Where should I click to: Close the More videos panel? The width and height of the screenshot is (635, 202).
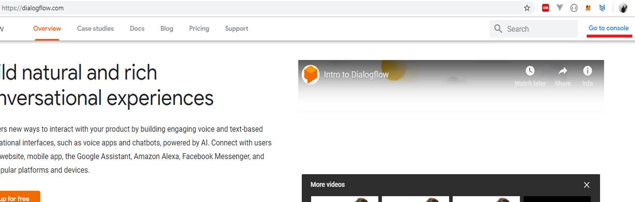pos(586,185)
